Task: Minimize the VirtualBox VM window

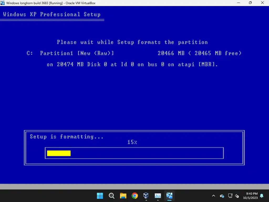Action: pyautogui.click(x=239, y=3)
